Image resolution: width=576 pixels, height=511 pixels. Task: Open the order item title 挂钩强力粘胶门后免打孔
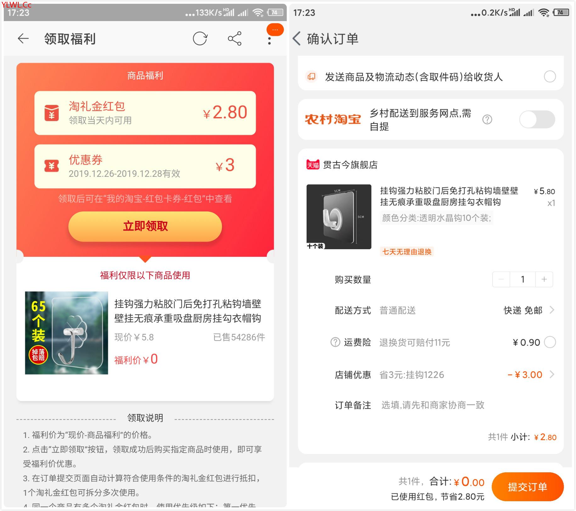449,196
